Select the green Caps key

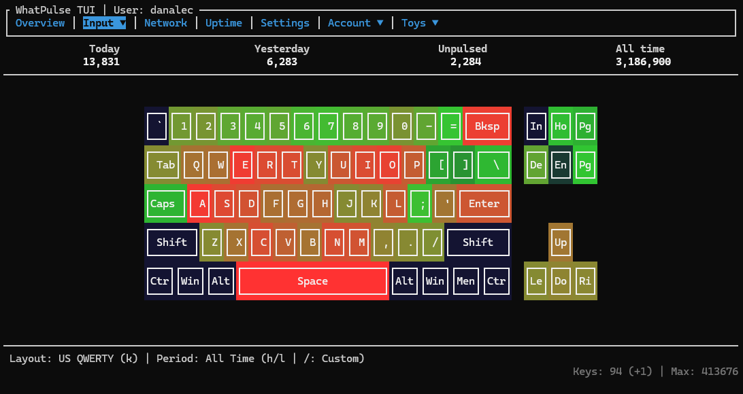point(165,204)
